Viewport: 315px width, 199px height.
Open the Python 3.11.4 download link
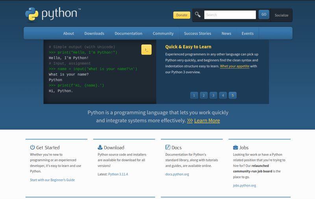coord(118,174)
